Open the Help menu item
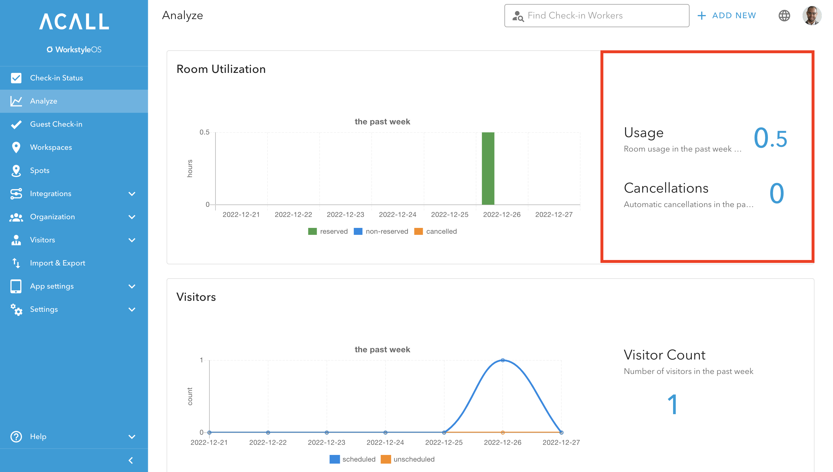The width and height of the screenshot is (833, 472). click(x=38, y=436)
